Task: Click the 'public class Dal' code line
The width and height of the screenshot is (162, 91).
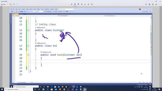Action: click(x=46, y=46)
